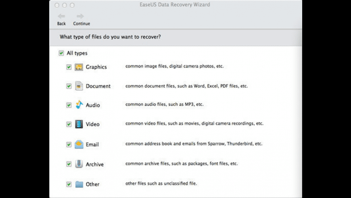Click the Archive zipper icon
351x198 pixels.
[x=79, y=164]
